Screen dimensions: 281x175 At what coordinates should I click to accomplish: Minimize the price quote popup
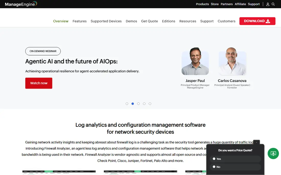click(256, 142)
